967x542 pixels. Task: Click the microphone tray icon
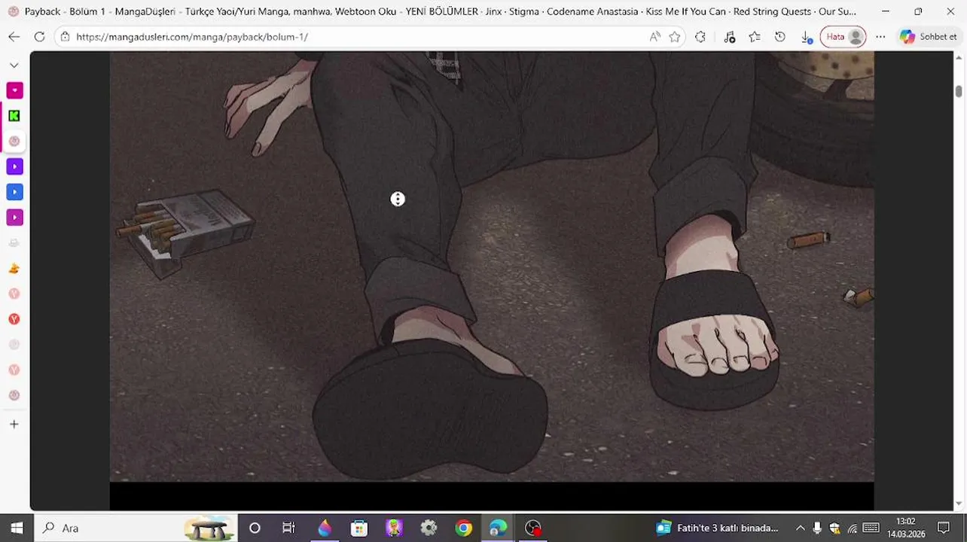click(x=817, y=528)
